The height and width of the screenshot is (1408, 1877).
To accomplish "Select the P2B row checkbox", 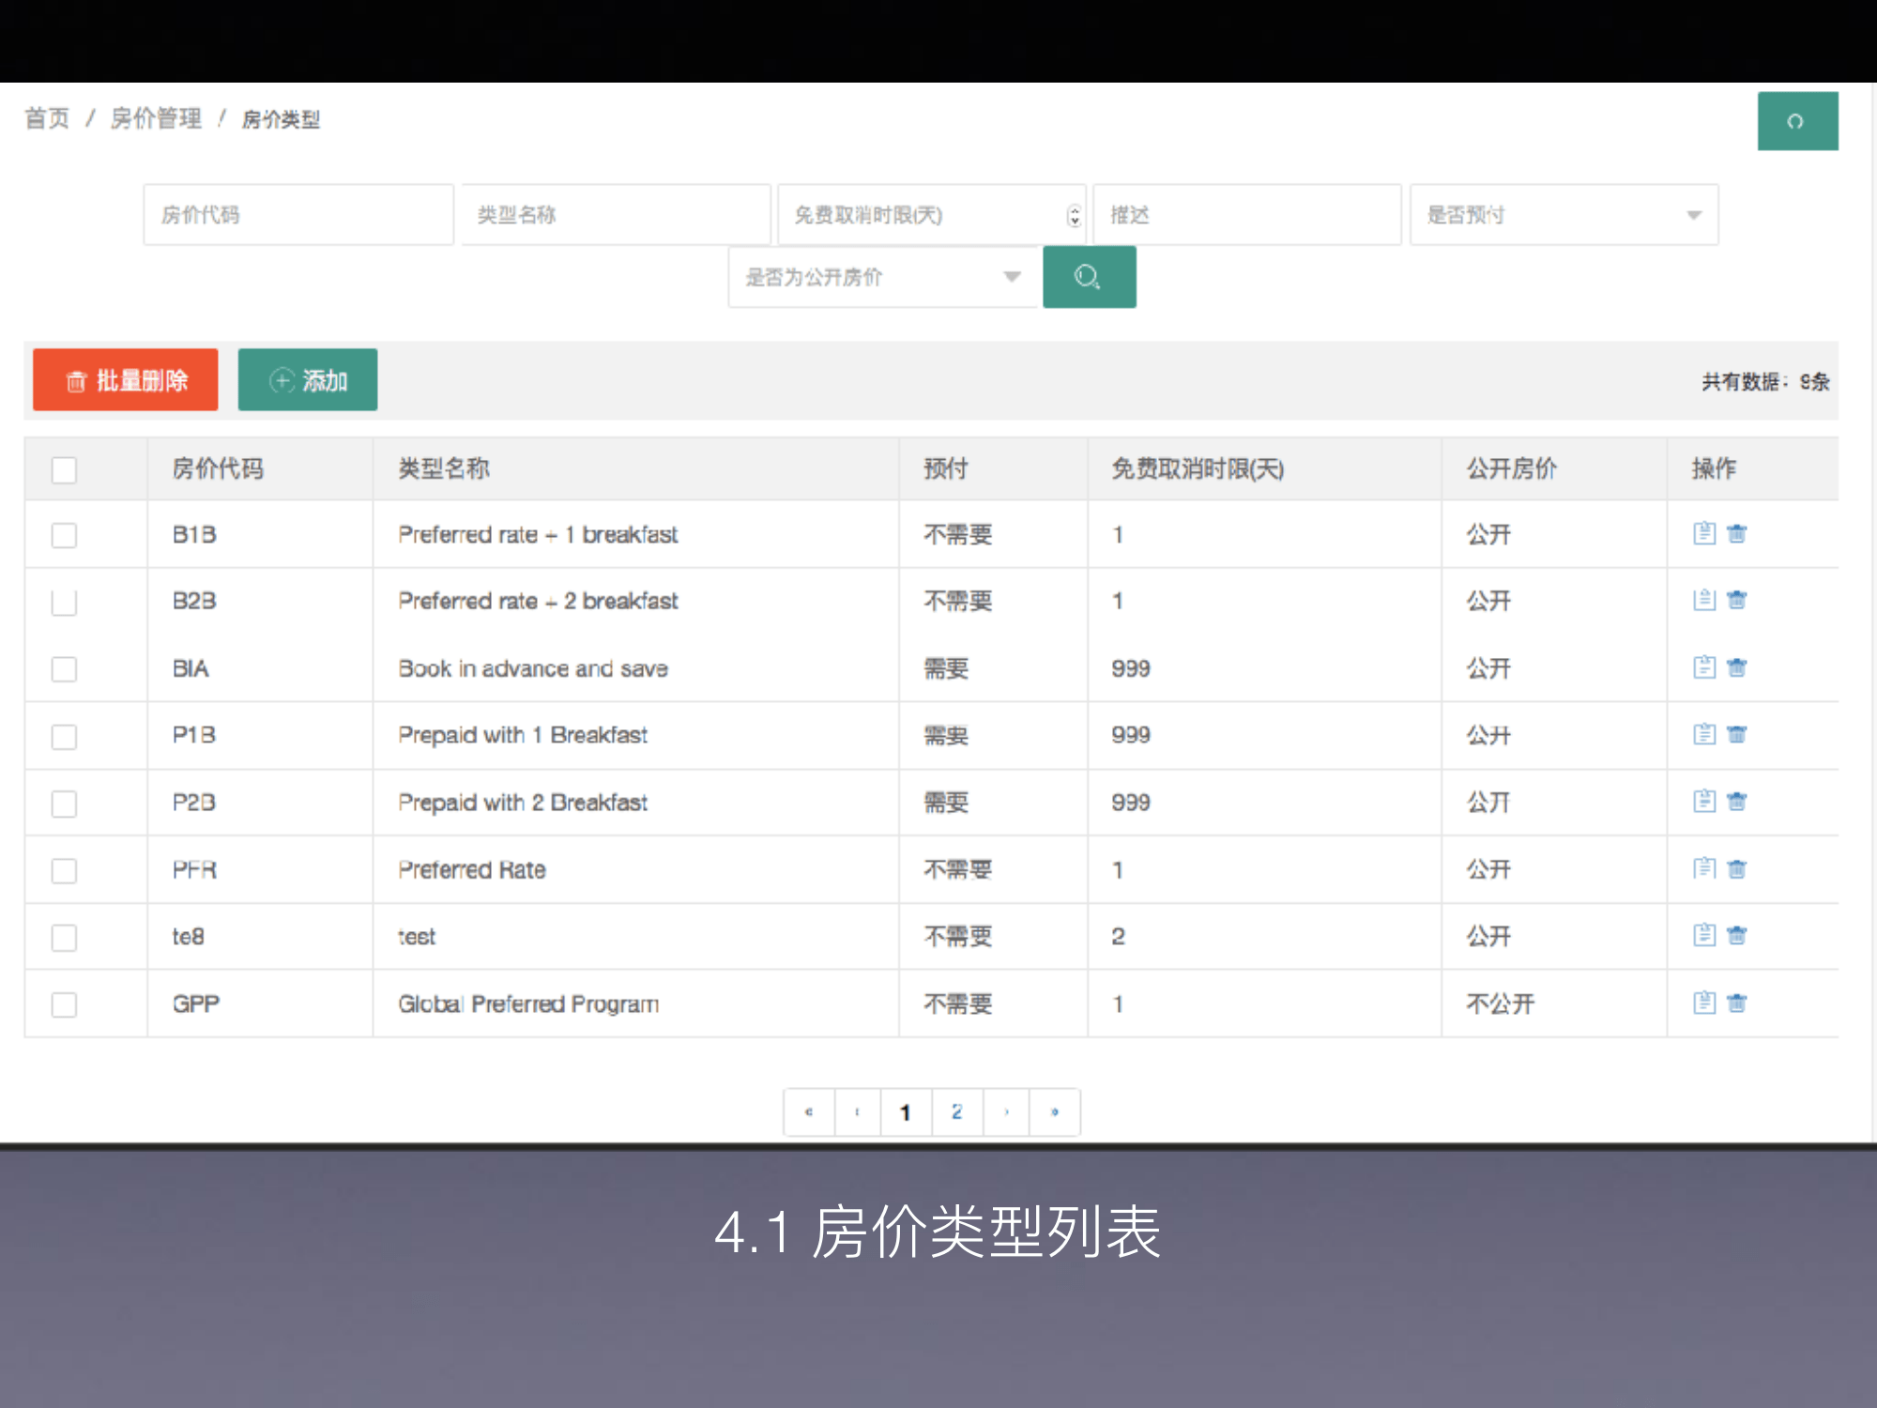I will click(x=64, y=803).
